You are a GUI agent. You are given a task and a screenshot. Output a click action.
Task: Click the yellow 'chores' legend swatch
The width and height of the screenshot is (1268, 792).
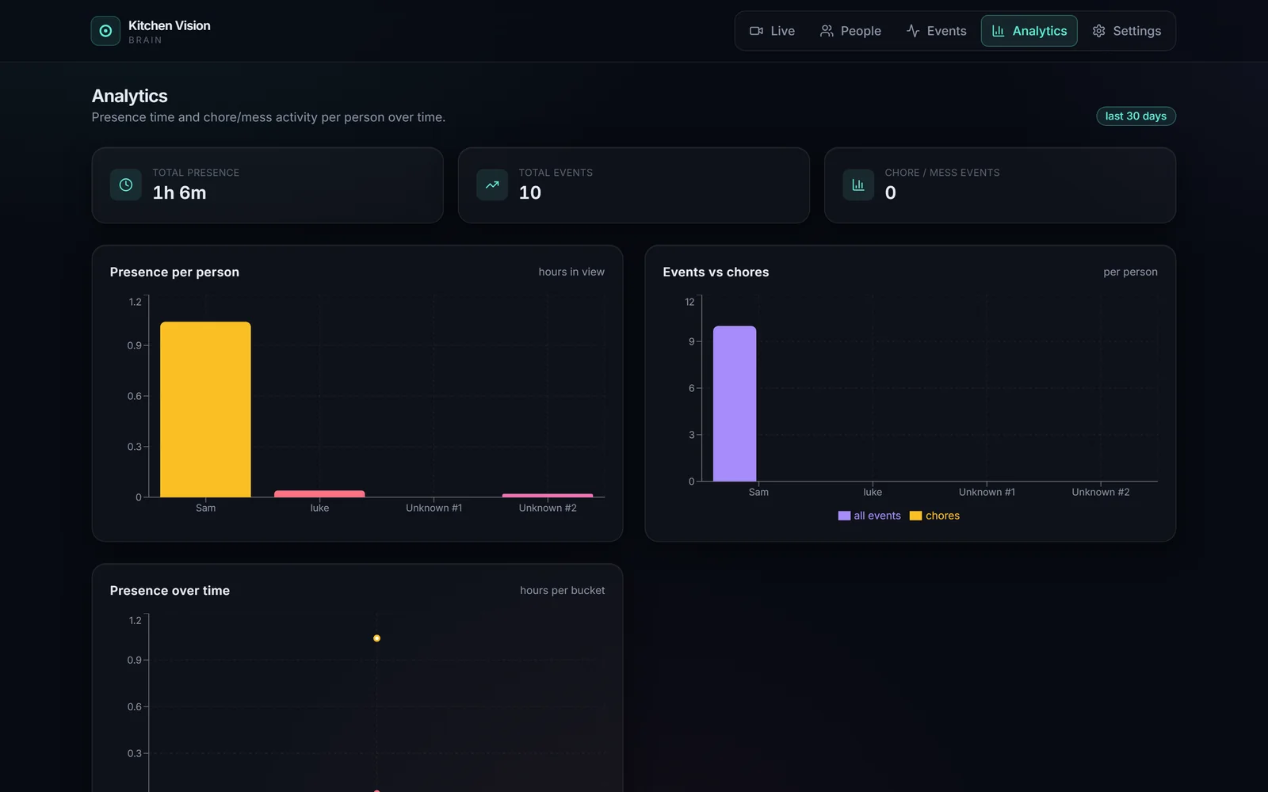pos(915,516)
